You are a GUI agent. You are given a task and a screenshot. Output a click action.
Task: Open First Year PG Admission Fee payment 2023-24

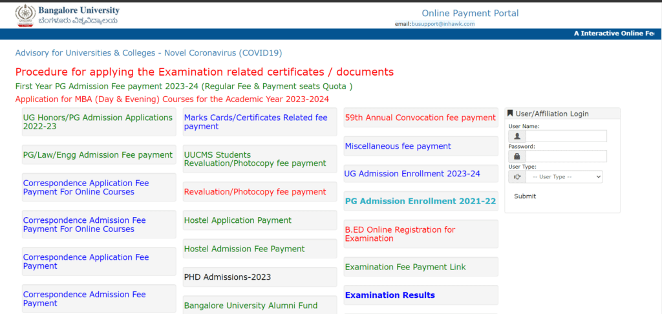[x=184, y=87]
